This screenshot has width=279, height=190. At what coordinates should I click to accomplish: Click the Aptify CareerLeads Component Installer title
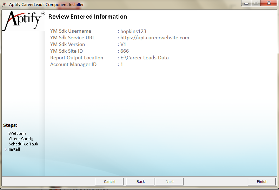pos(46,5)
